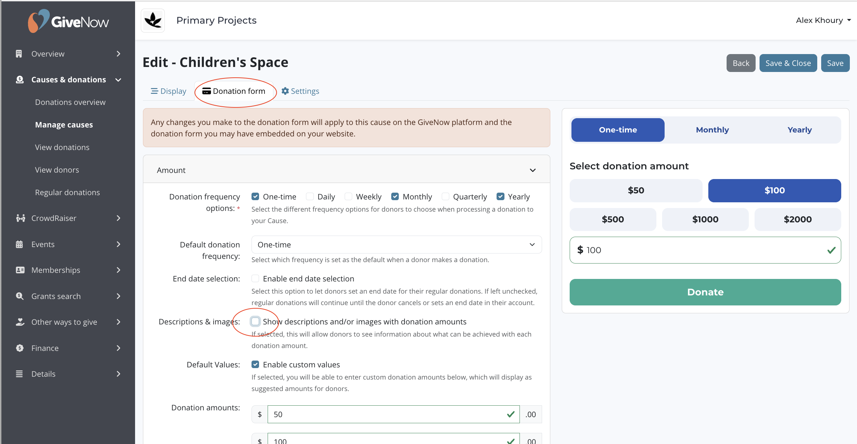Enable the Weekly frequency checkbox

coord(348,197)
